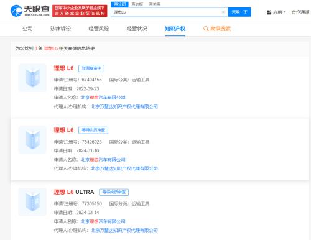Select the 查老板 search tab
Image resolution: width=311 pixels, height=240 pixels.
pyautogui.click(x=137, y=4)
